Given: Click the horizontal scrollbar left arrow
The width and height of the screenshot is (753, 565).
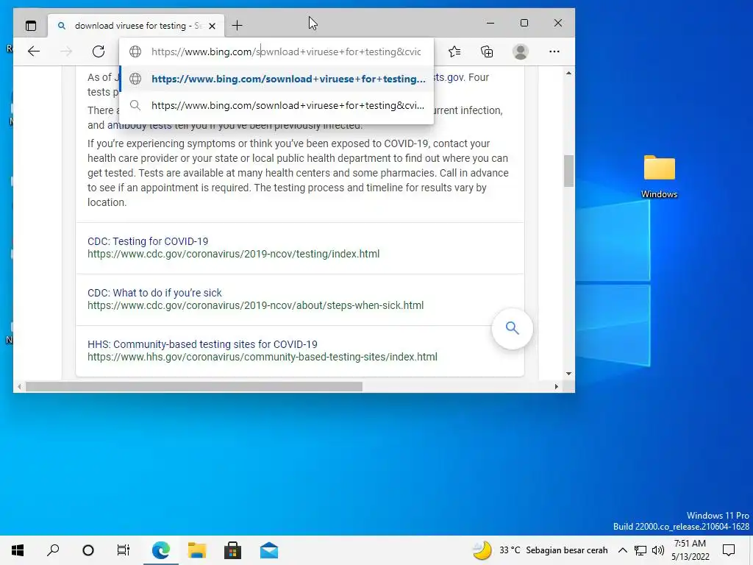Looking at the screenshot, I should click(19, 386).
